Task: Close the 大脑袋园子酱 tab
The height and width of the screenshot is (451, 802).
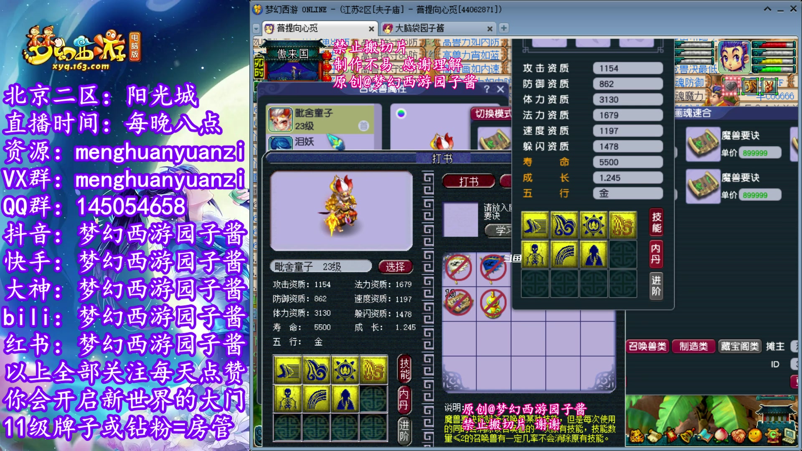Action: 490,29
